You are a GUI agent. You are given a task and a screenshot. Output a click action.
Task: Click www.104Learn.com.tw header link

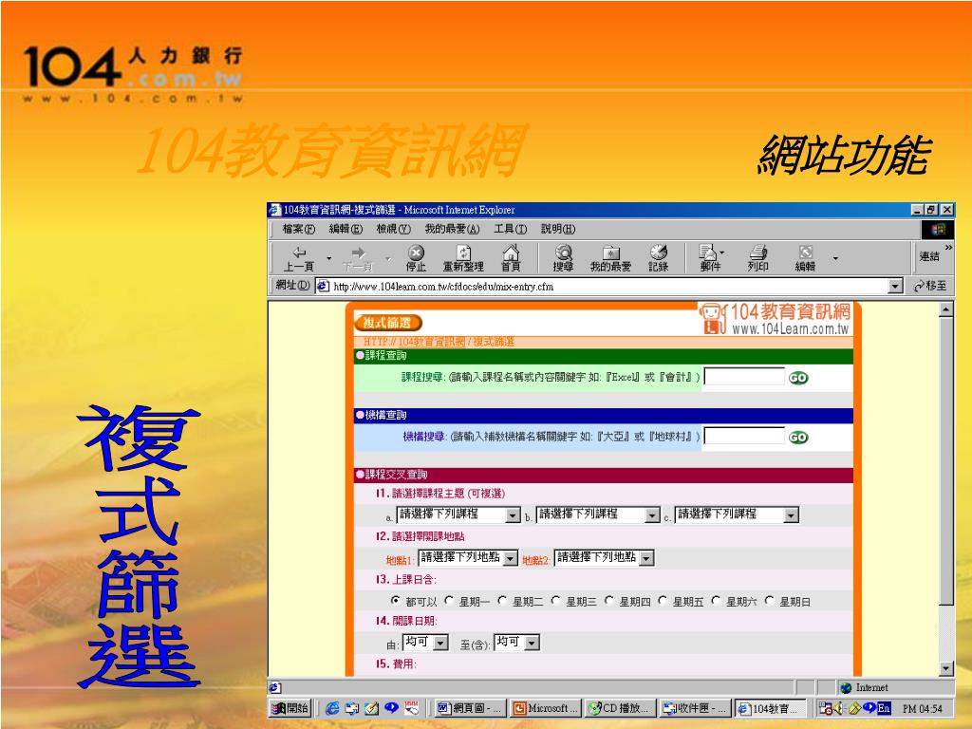[x=790, y=329]
